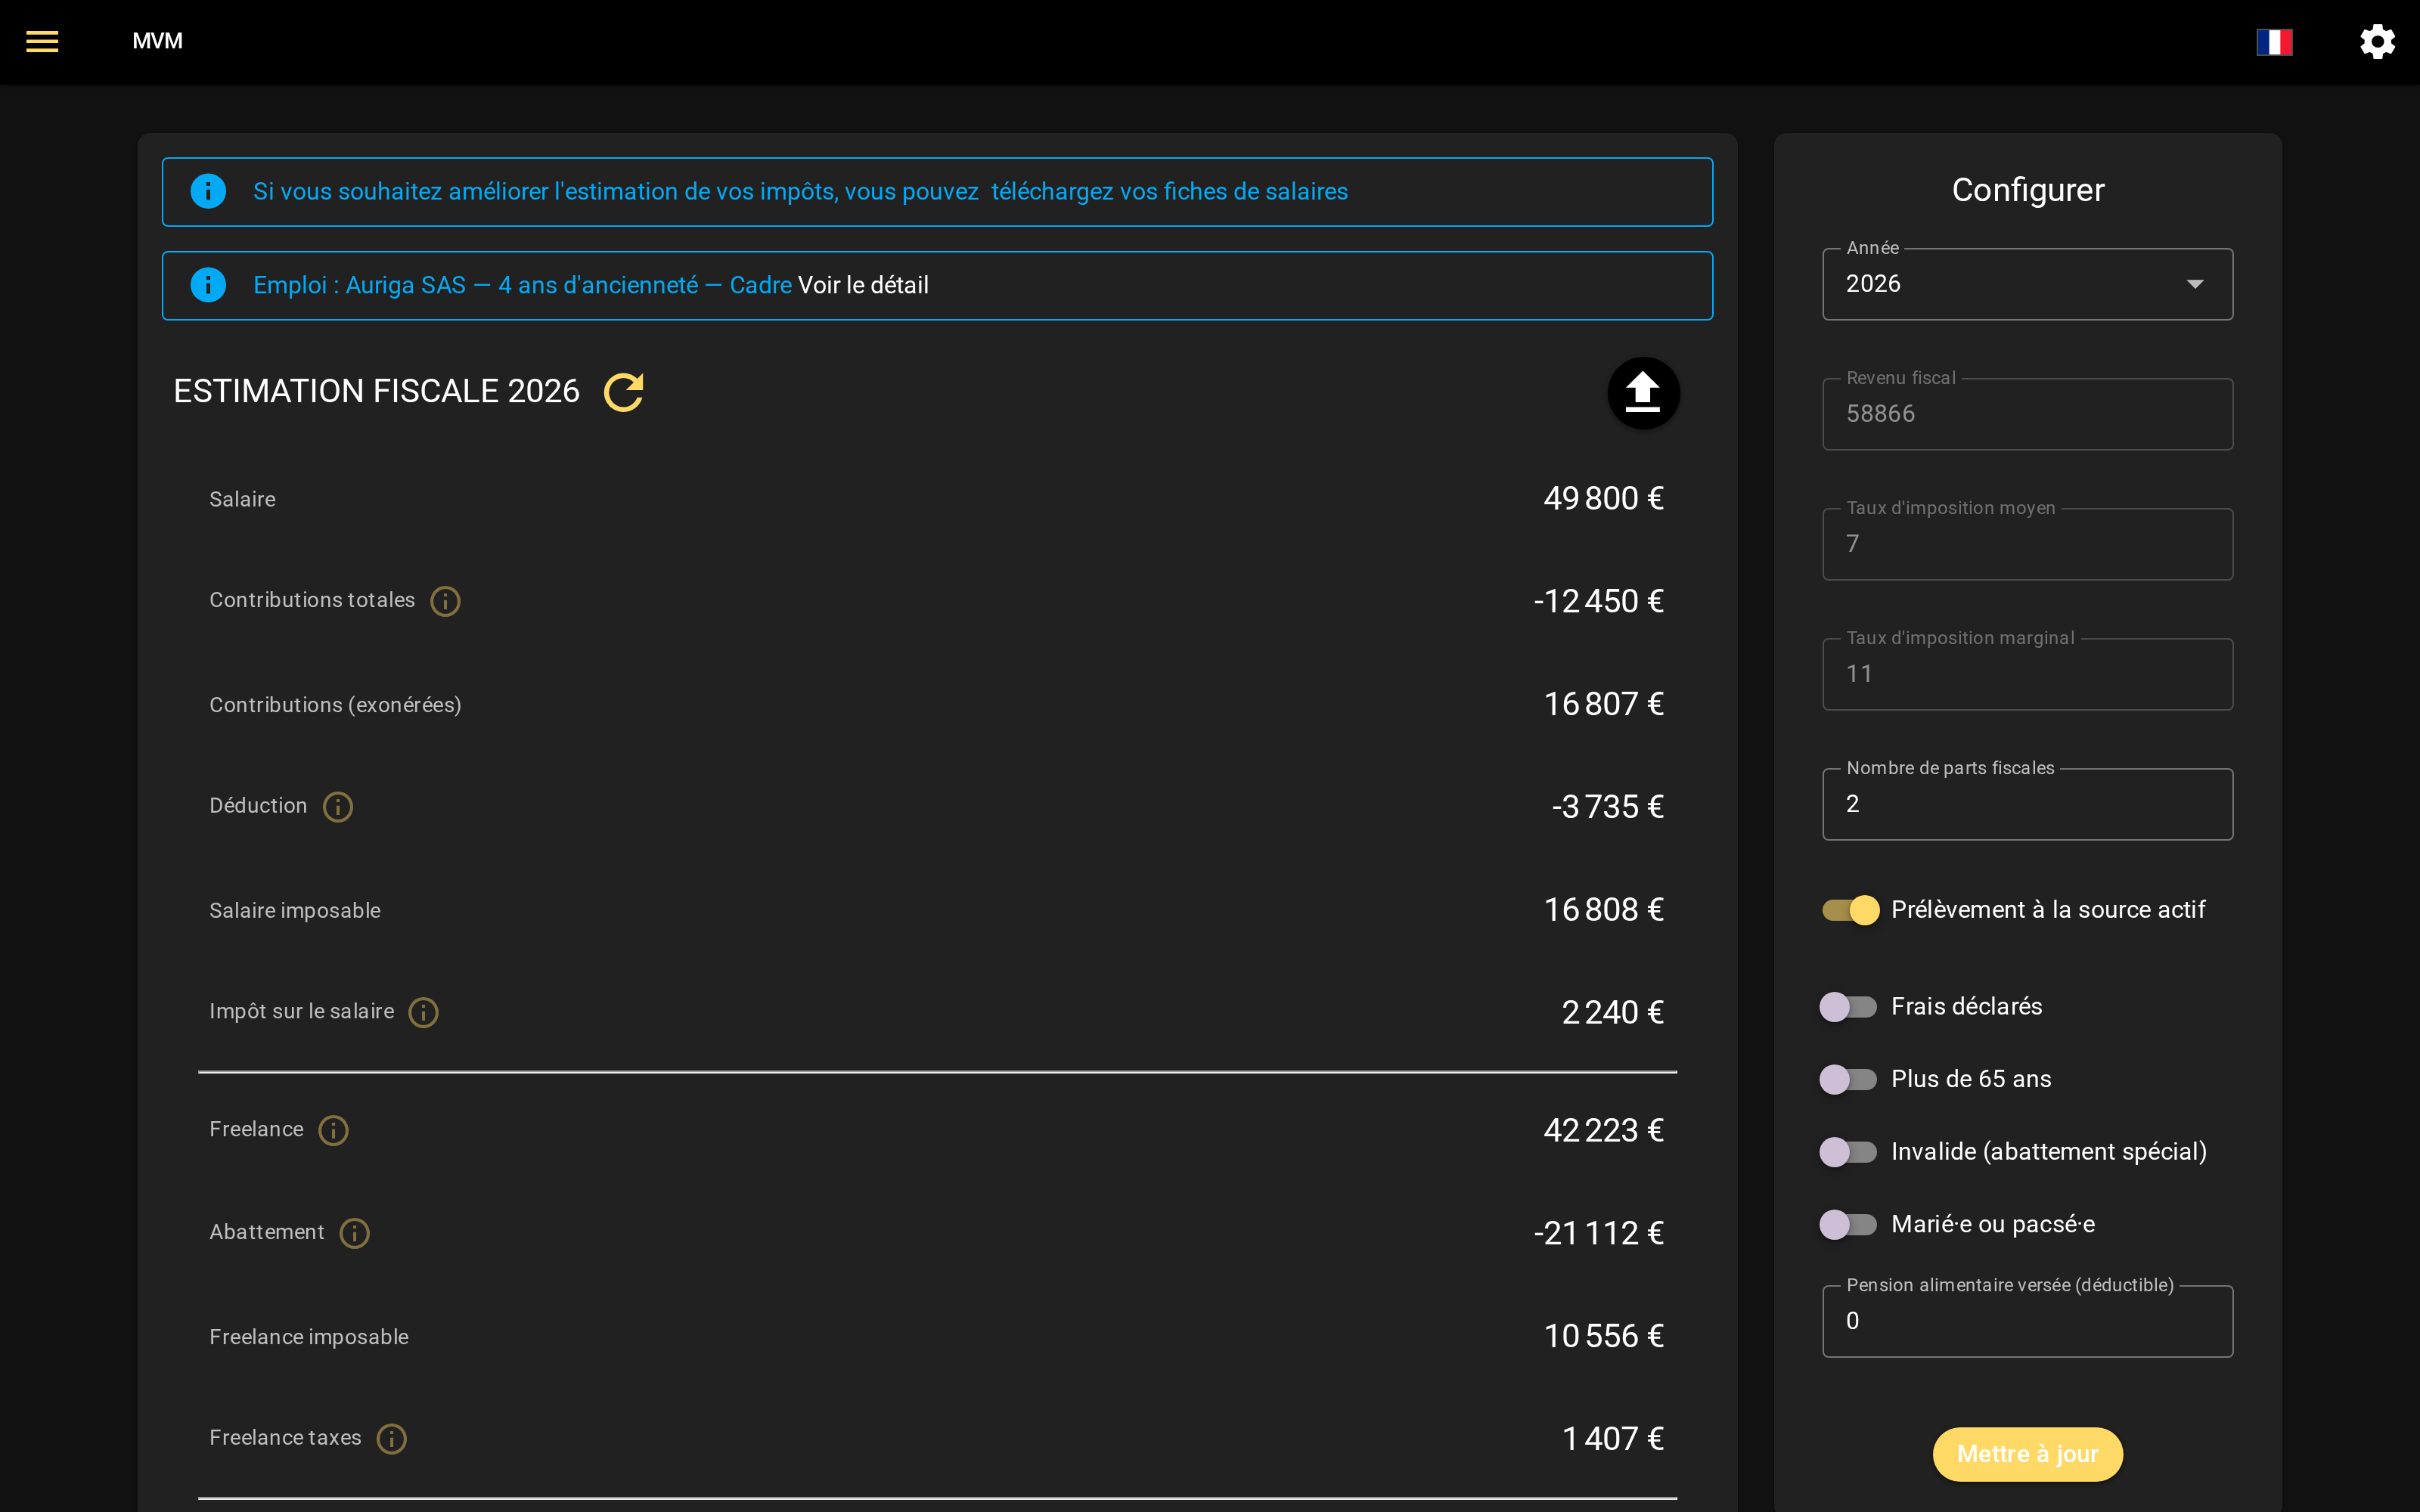Click téléchargez vos fiches de salaires link
Viewport: 2420px width, 1512px height.
[x=1169, y=192]
